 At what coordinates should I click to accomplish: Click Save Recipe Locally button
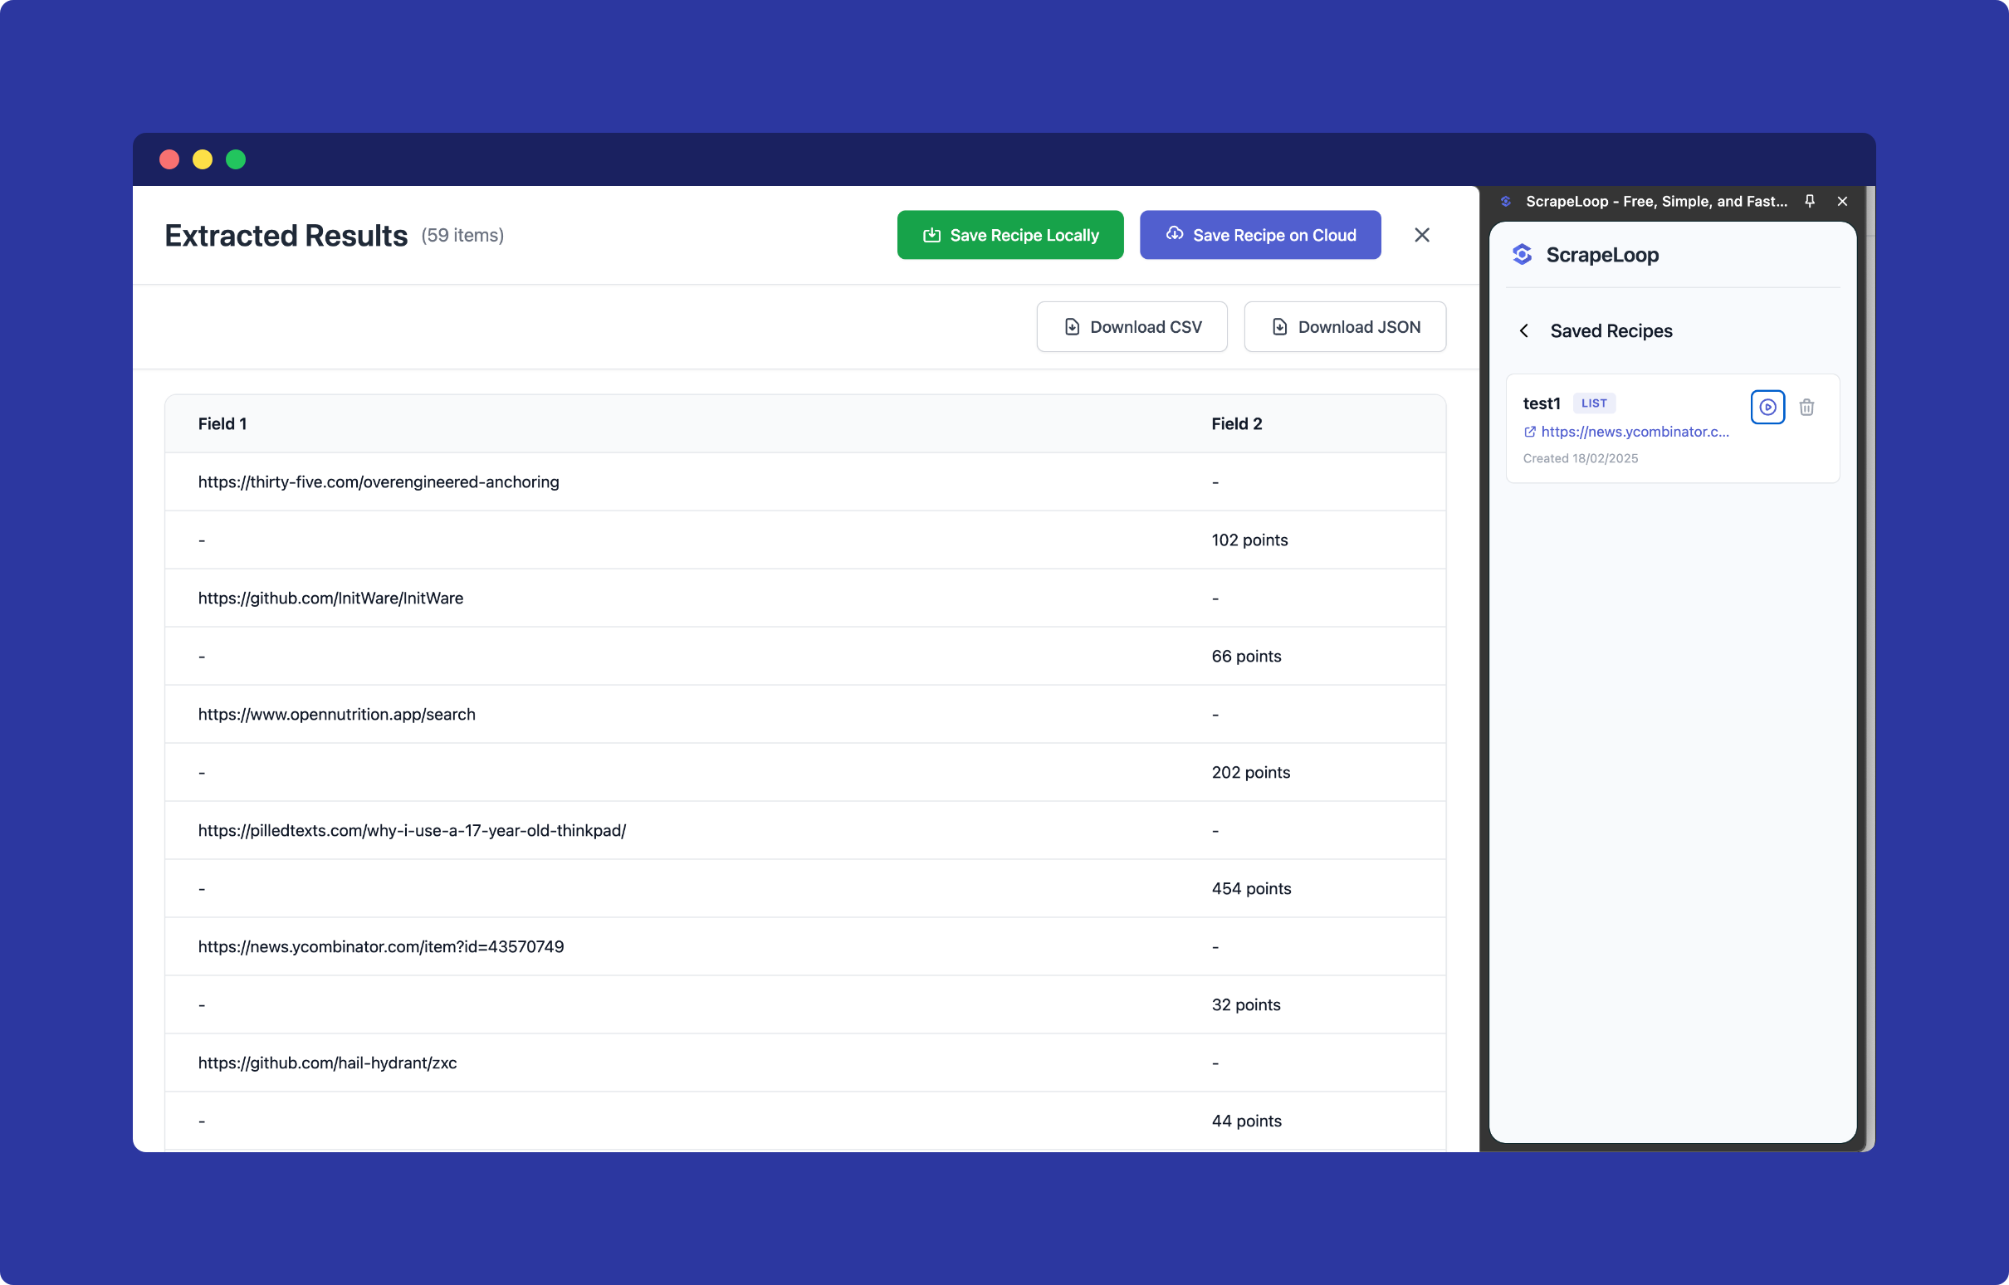tap(1009, 235)
